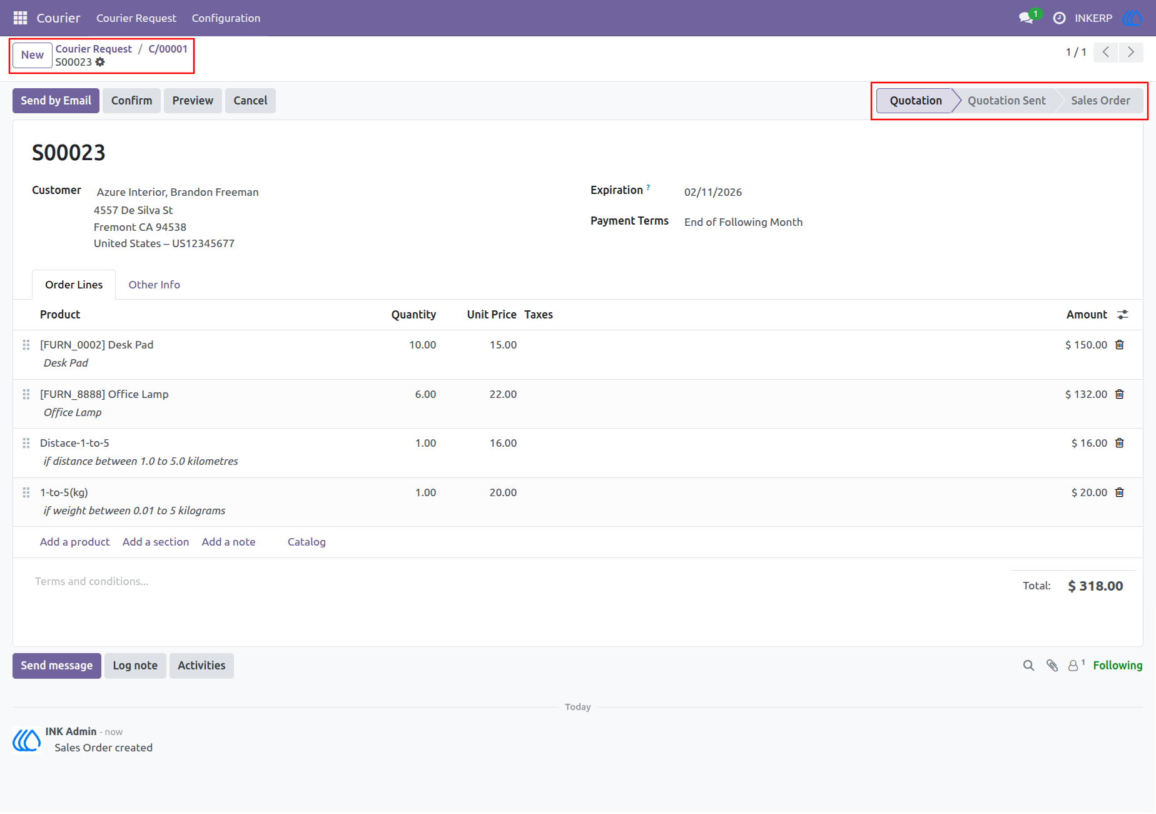Open the Configuration menu
Viewport: 1156px width, 814px height.
pos(226,18)
